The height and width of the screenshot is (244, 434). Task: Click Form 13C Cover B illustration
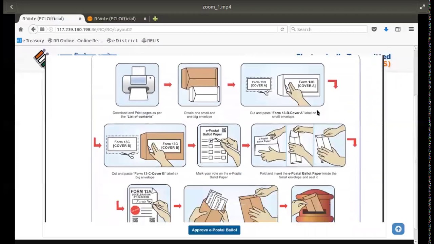tap(145, 145)
